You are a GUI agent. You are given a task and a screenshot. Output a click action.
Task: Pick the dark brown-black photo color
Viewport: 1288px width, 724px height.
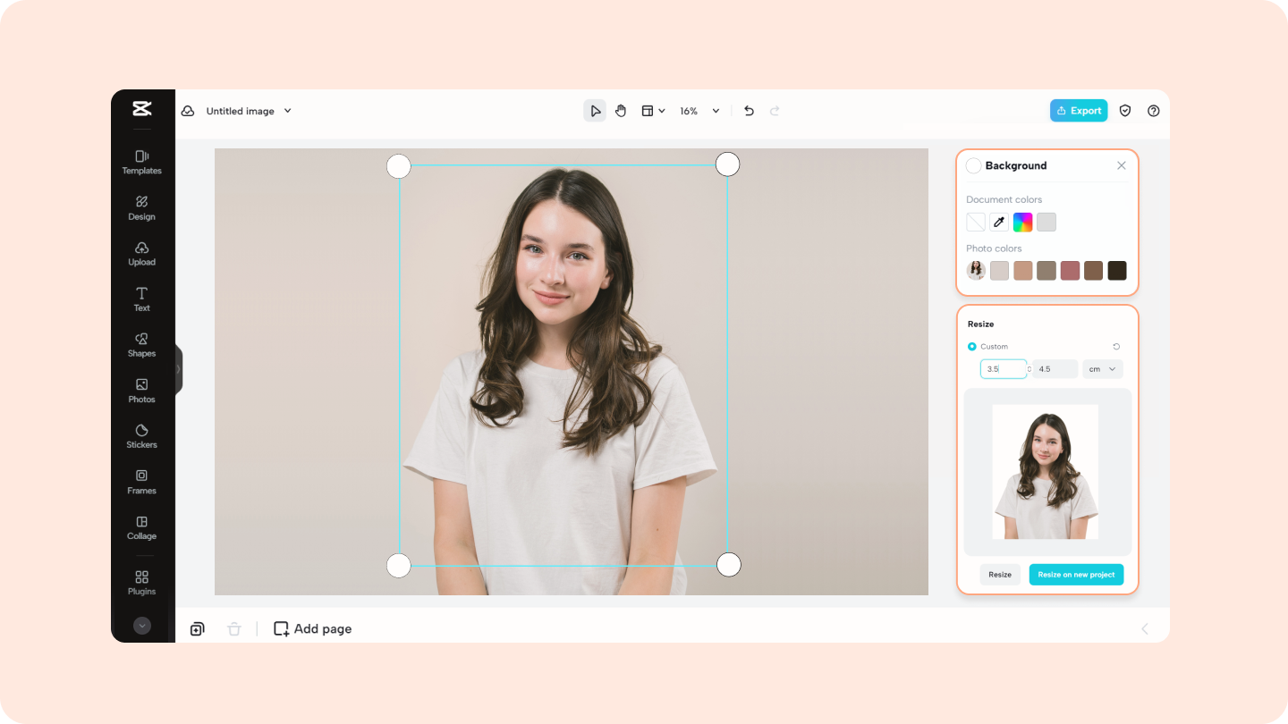[1117, 271]
